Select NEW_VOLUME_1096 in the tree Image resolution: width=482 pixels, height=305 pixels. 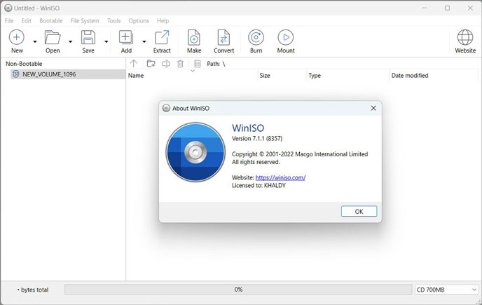pos(68,74)
